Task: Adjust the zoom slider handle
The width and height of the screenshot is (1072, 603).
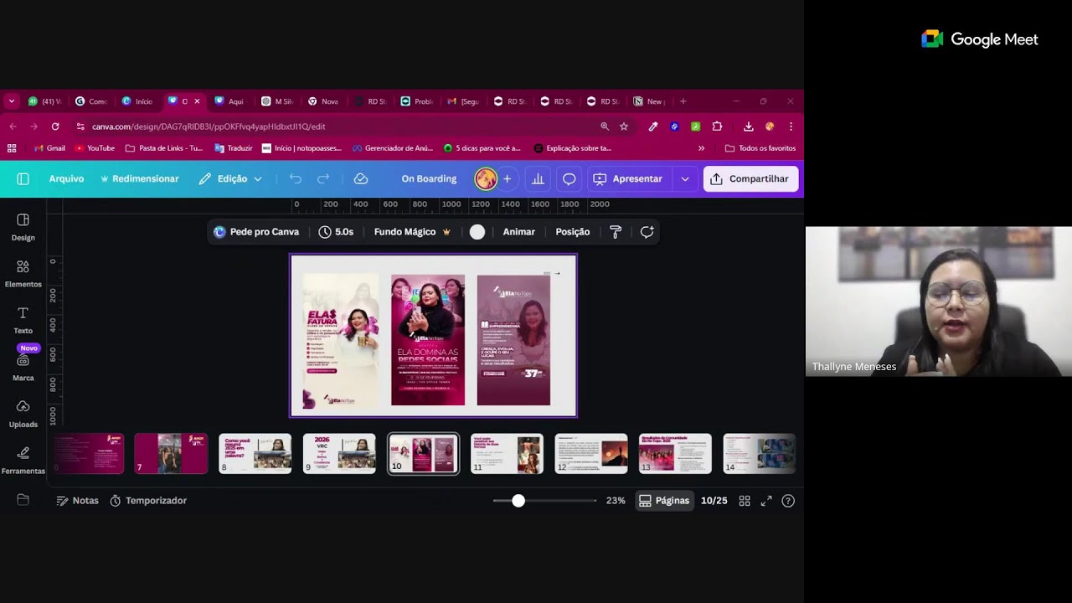Action: pos(518,501)
